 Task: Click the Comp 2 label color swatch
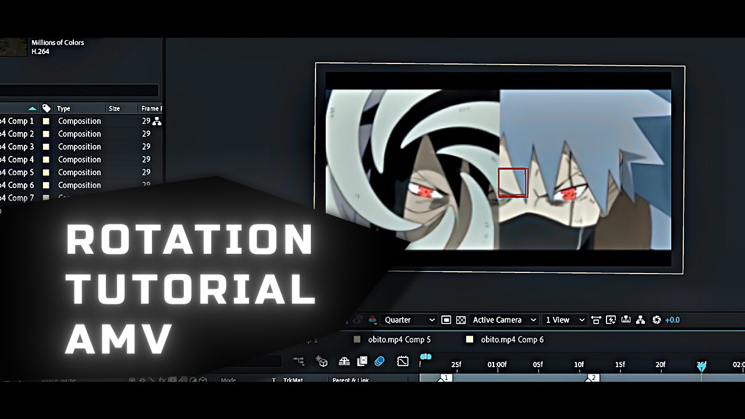pos(46,134)
